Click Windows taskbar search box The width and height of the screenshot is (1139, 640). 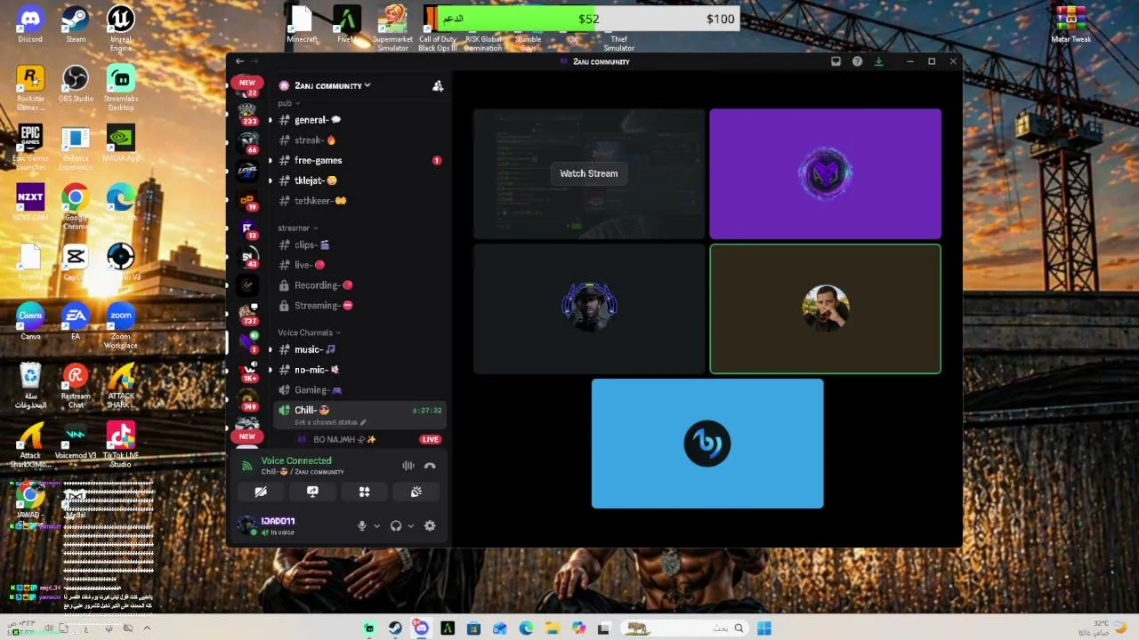coord(683,628)
